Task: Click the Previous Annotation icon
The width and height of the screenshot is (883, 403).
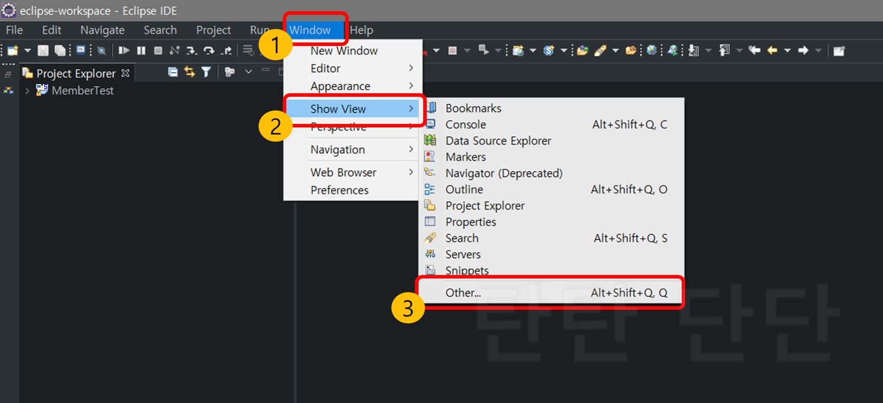Action: [724, 50]
